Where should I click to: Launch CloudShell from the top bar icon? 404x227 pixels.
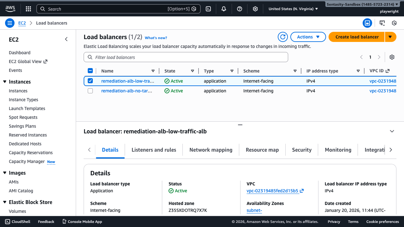point(208,9)
